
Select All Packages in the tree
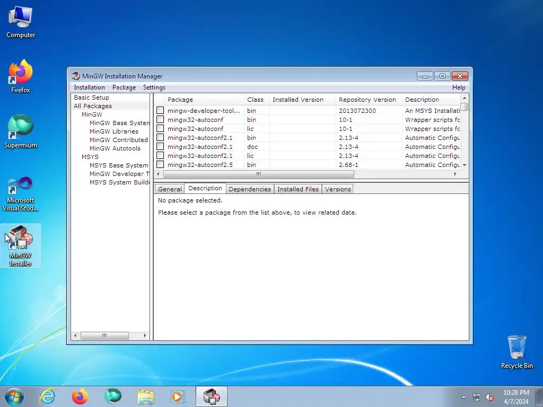coord(93,106)
